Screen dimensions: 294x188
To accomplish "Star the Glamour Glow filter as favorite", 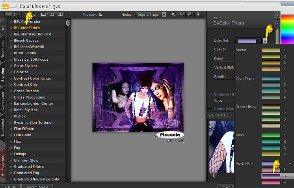I will (11, 160).
